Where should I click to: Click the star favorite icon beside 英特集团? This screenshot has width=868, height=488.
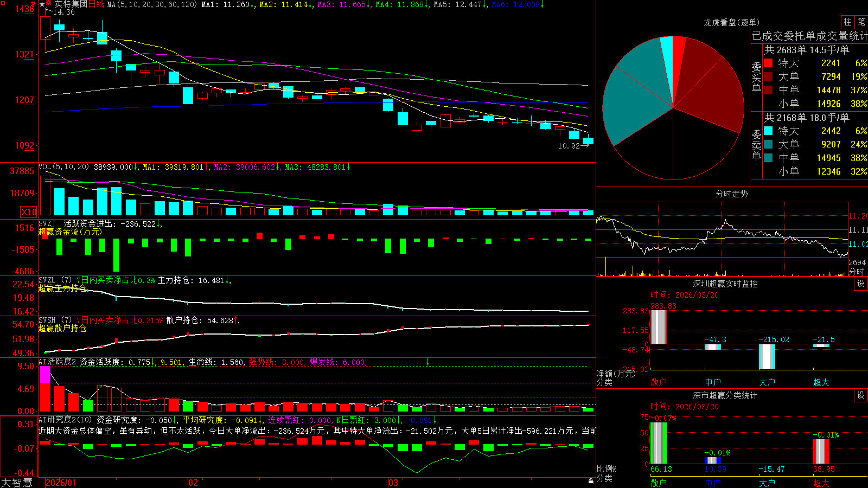42,4
